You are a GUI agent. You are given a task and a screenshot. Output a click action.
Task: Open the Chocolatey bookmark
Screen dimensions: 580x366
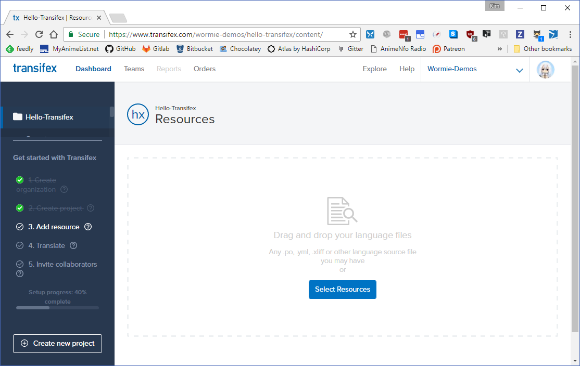pos(240,49)
